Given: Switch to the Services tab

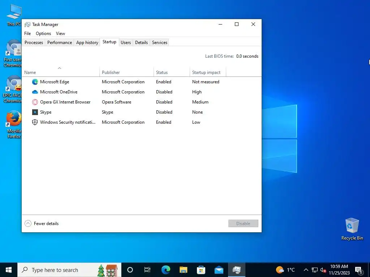Looking at the screenshot, I should (159, 43).
